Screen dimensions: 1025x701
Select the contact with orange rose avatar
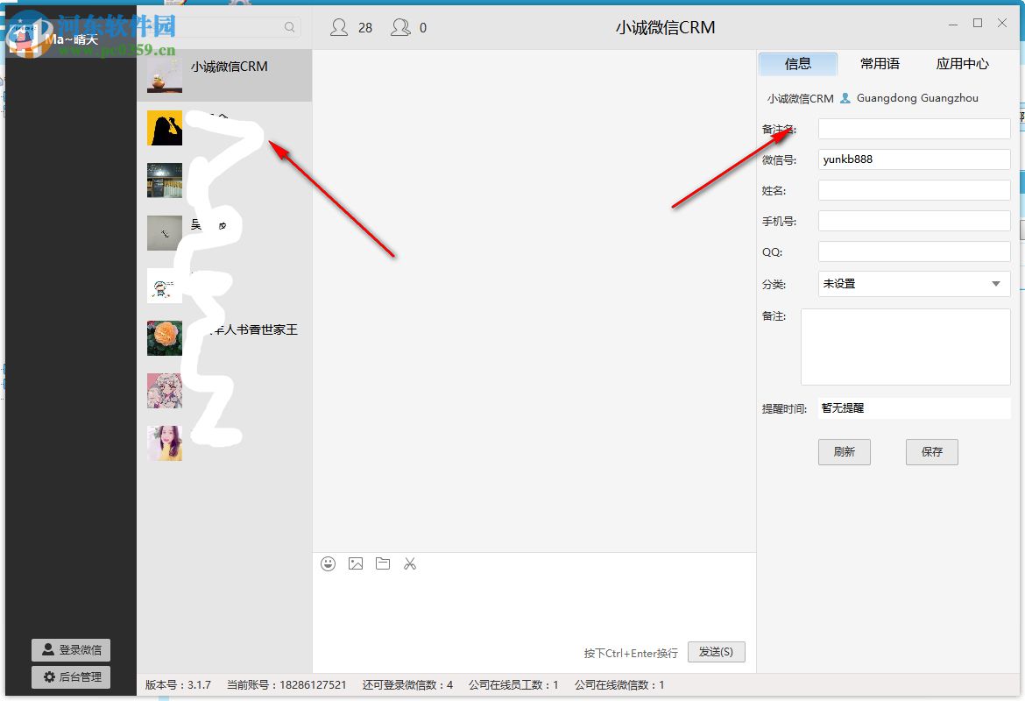pyautogui.click(x=165, y=338)
